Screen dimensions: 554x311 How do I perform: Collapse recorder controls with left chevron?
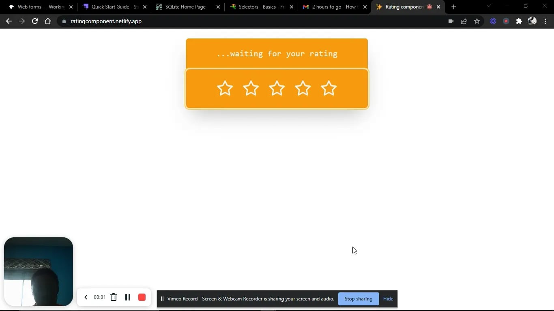pyautogui.click(x=86, y=297)
